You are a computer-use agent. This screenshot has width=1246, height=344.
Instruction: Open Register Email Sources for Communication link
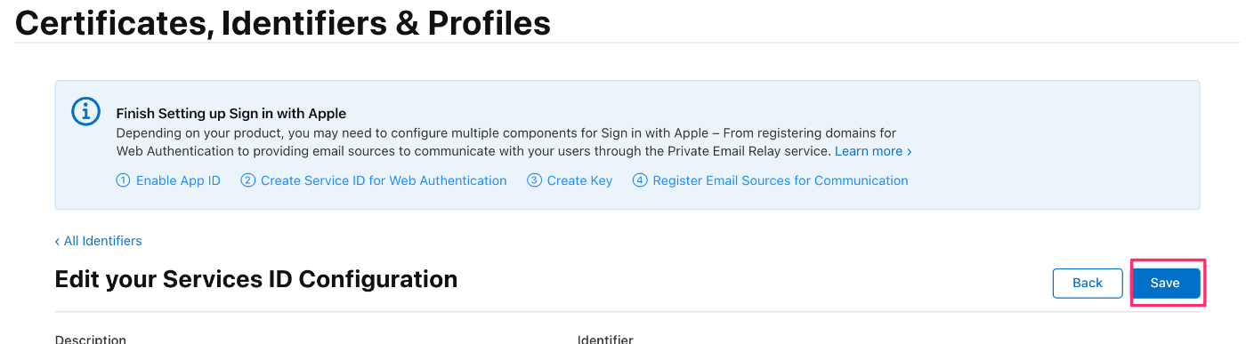(x=781, y=180)
